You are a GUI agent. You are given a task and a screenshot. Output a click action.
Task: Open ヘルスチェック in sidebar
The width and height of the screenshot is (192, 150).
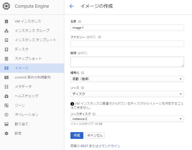[x=32, y=96]
